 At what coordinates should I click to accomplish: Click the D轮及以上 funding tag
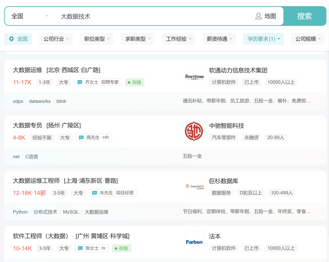pos(251,193)
